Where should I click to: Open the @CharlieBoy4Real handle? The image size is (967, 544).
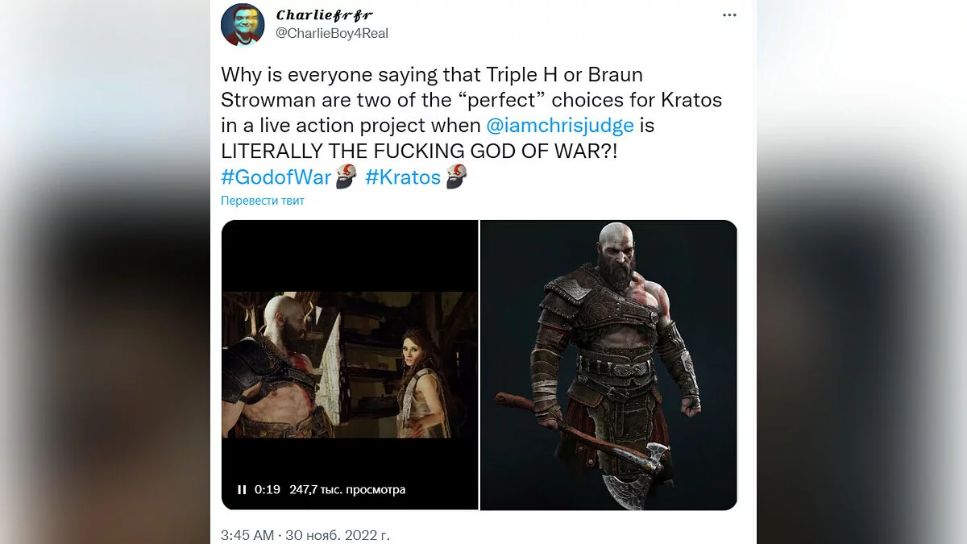coord(333,33)
